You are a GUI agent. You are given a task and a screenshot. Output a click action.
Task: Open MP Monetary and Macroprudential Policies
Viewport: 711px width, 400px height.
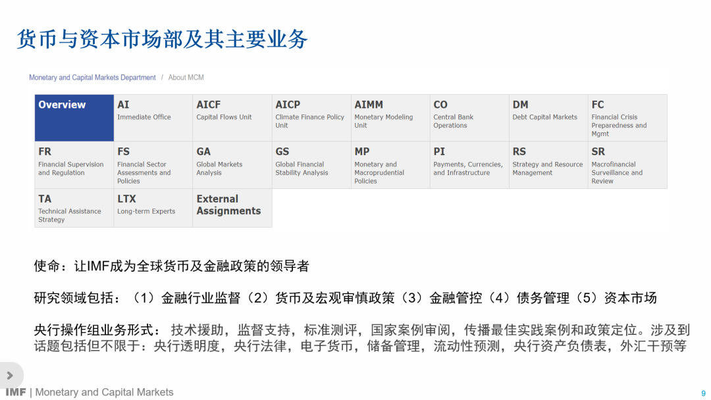pyautogui.click(x=390, y=165)
